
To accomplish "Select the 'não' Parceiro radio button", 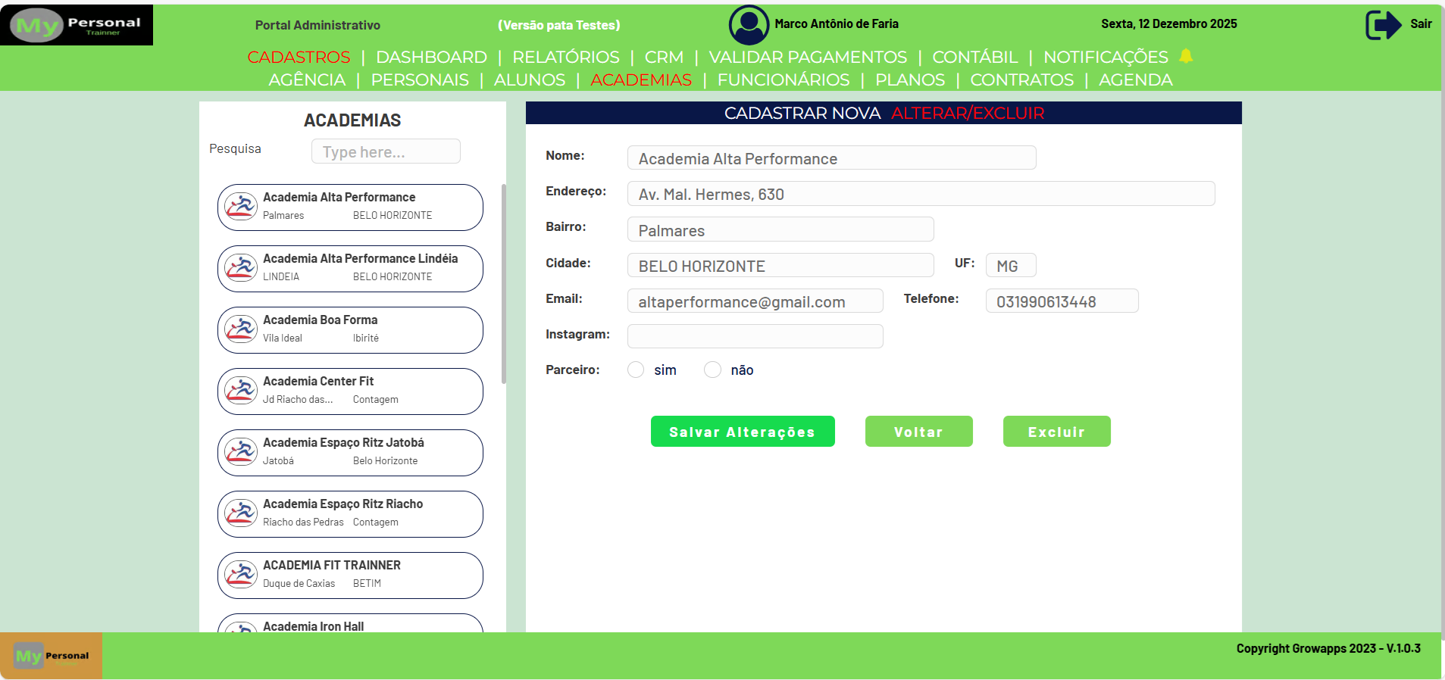I will (x=712, y=370).
